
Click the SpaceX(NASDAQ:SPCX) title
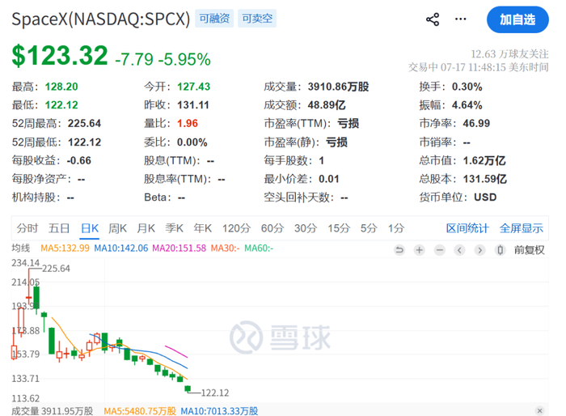[101, 19]
